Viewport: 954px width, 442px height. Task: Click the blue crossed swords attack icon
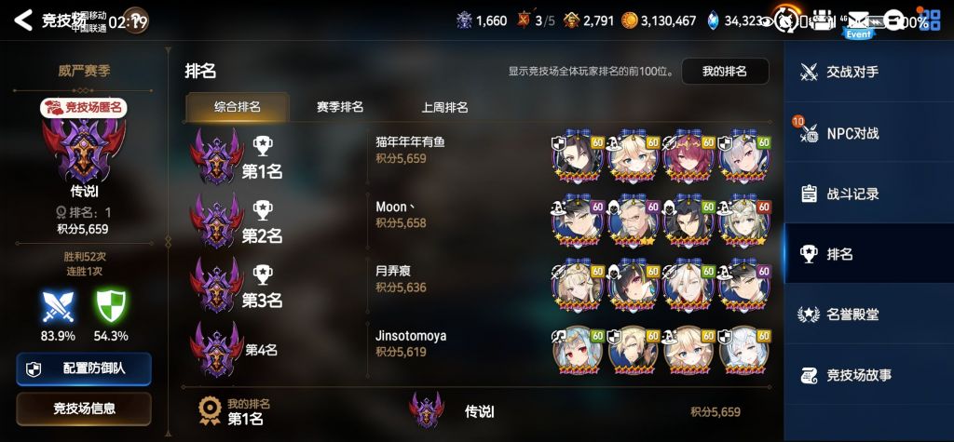58,306
